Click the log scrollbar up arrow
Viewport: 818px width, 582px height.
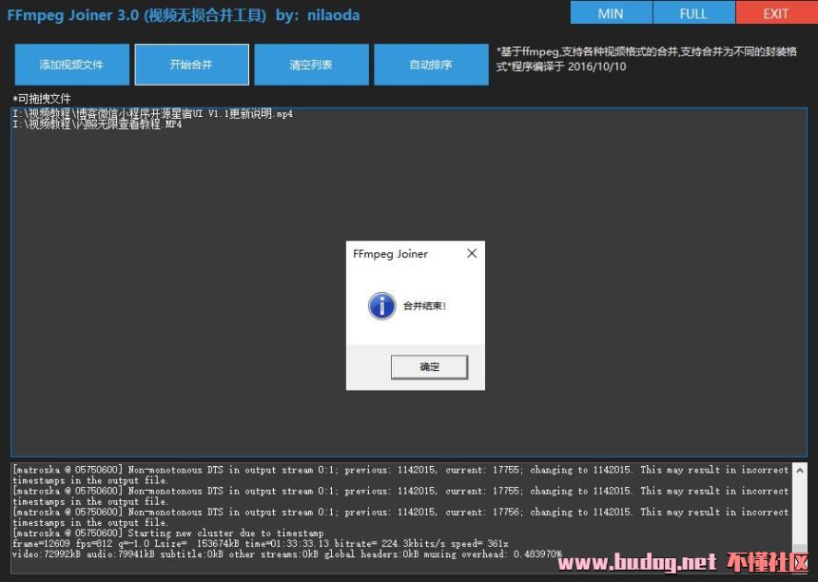point(800,471)
